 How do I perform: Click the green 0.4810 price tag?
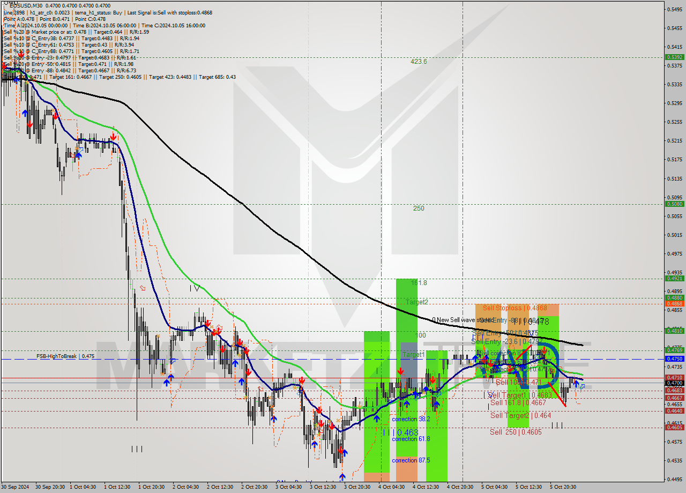click(x=674, y=331)
